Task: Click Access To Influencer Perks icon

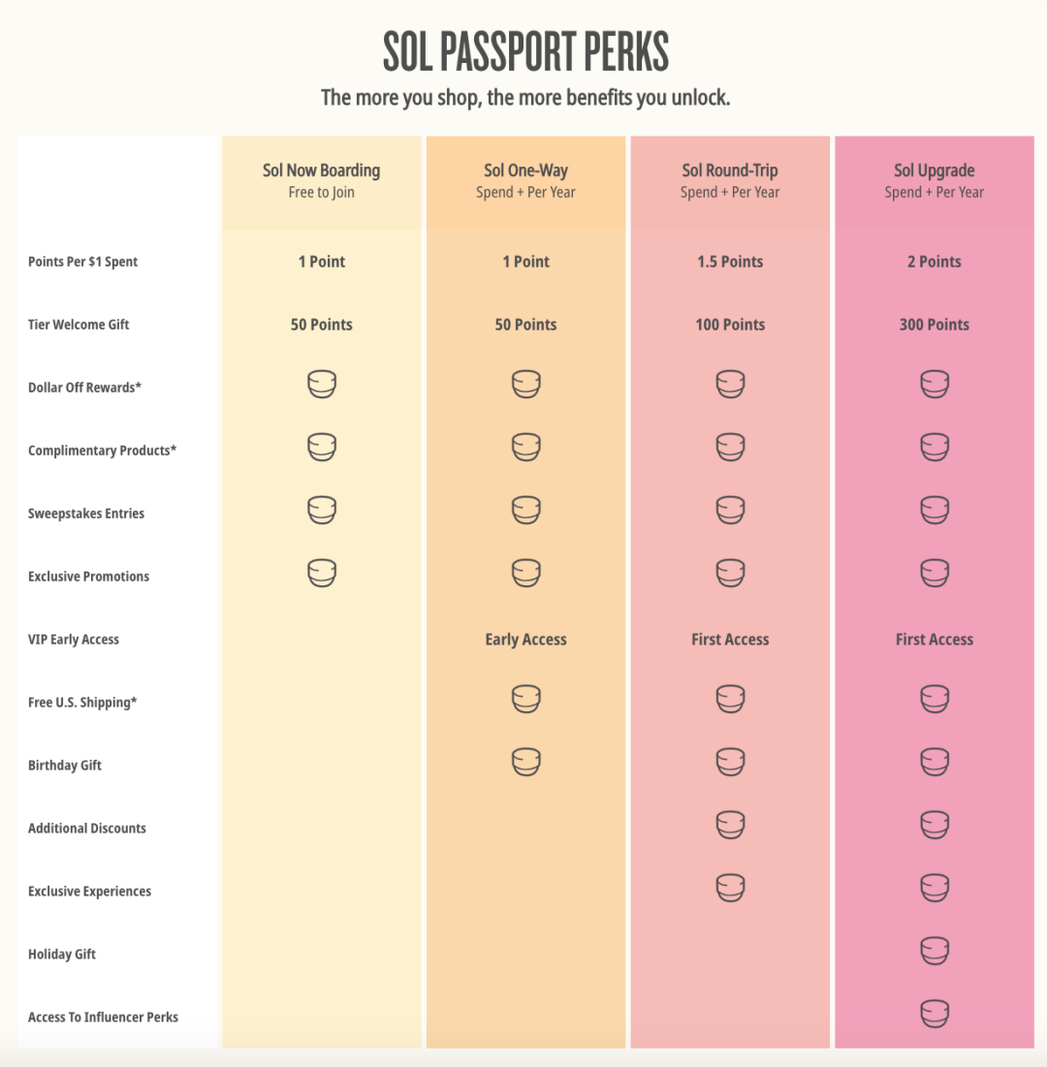Action: coord(934,1014)
